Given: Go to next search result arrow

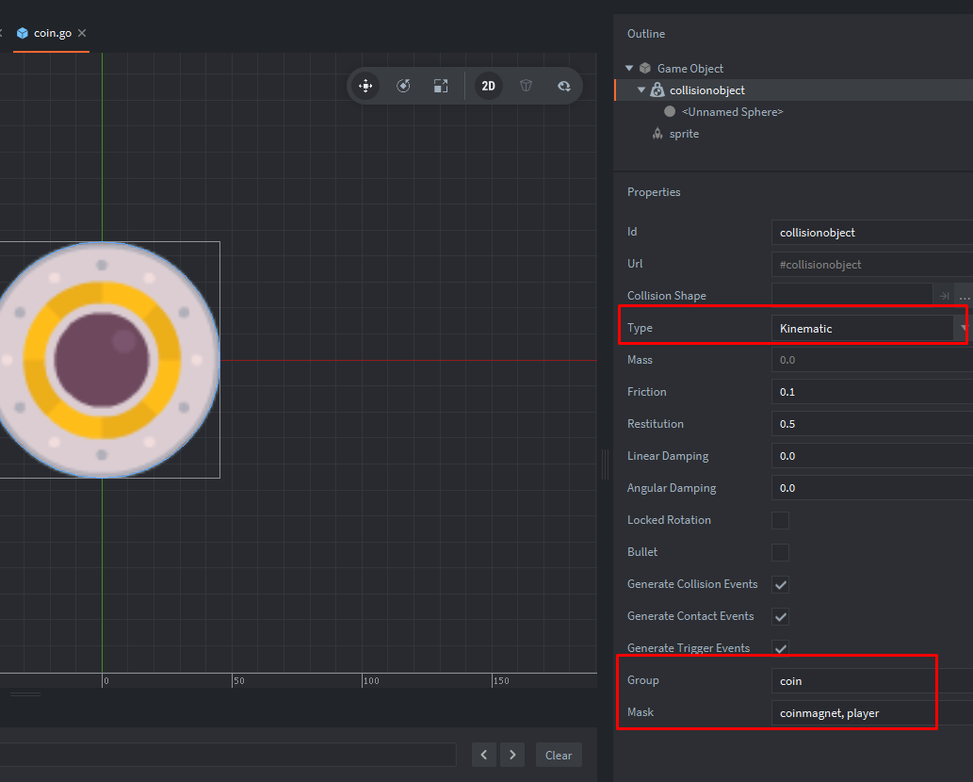Looking at the screenshot, I should pos(512,756).
